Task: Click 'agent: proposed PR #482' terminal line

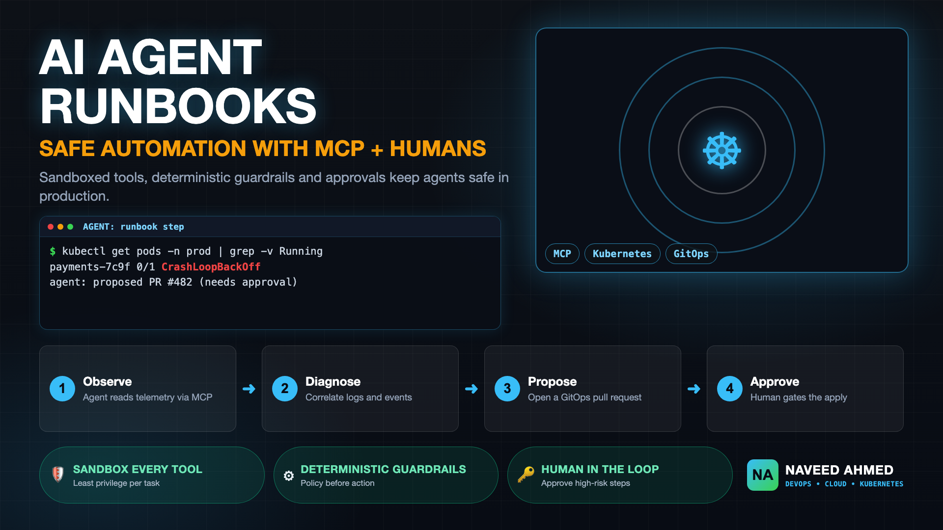Action: click(173, 282)
